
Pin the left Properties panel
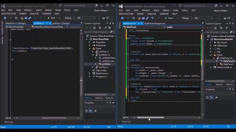click(110, 103)
